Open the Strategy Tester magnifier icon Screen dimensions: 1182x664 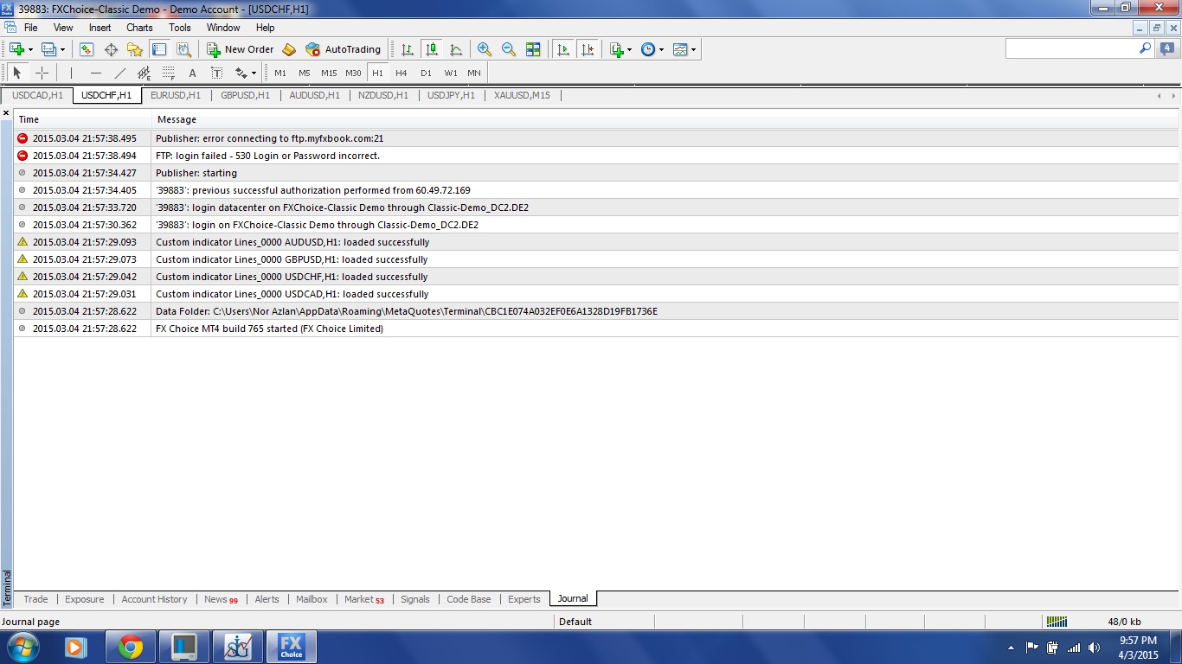click(x=183, y=49)
